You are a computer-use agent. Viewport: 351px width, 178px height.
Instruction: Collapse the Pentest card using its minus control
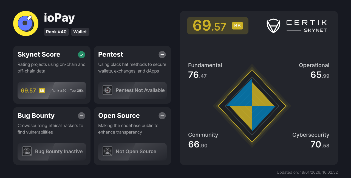tap(162, 55)
